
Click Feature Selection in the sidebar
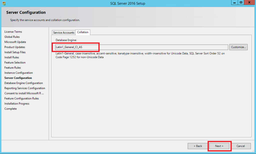tap(15, 62)
